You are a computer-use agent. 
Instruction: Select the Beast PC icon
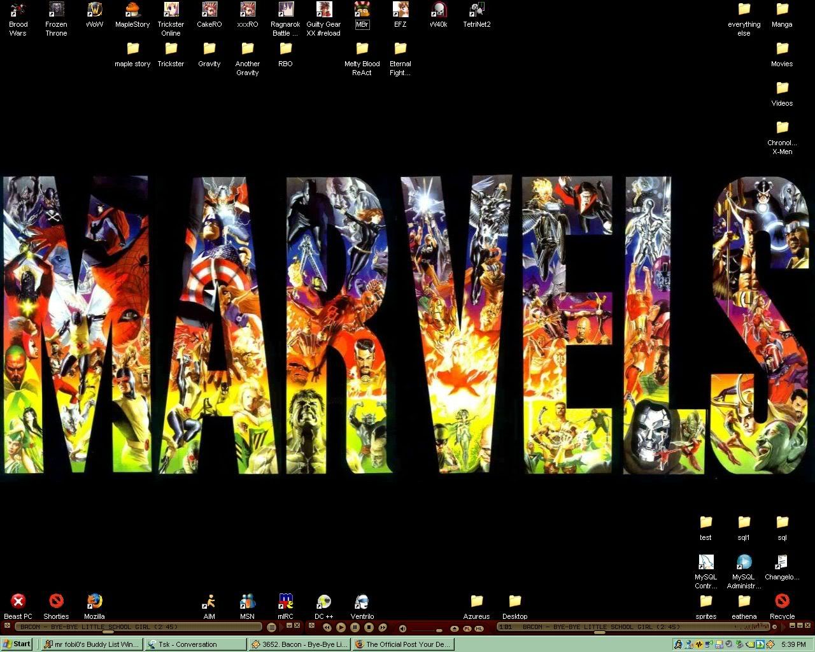[18, 607]
